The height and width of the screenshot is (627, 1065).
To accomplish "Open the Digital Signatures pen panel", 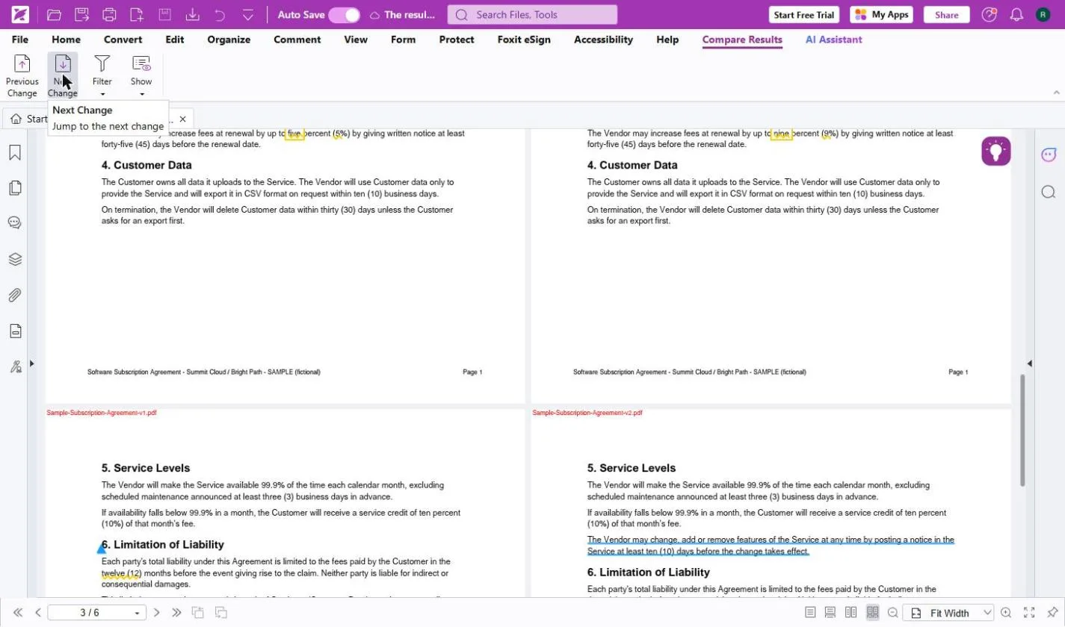I will (x=15, y=366).
